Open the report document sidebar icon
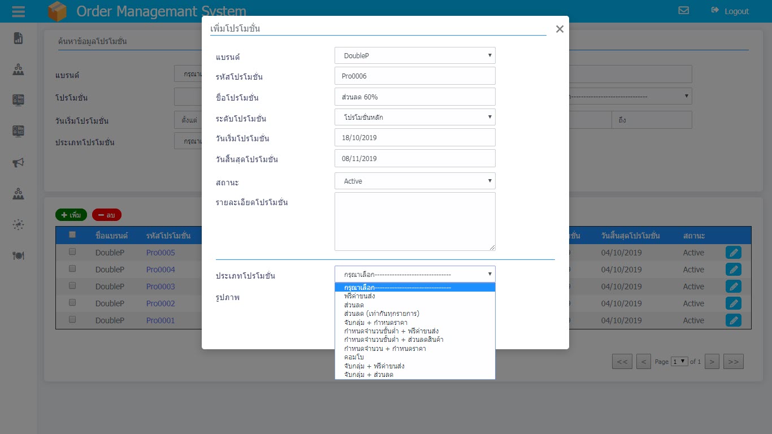 (x=18, y=38)
